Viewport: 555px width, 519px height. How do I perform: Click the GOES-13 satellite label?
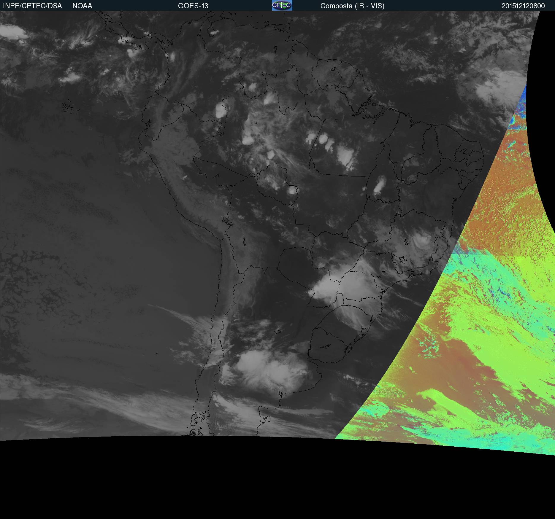193,6
